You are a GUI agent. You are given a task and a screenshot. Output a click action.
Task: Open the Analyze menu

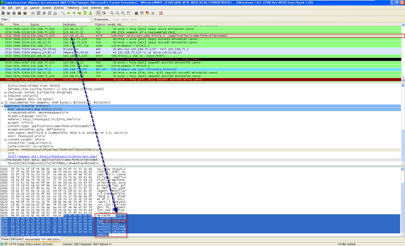coord(47,8)
